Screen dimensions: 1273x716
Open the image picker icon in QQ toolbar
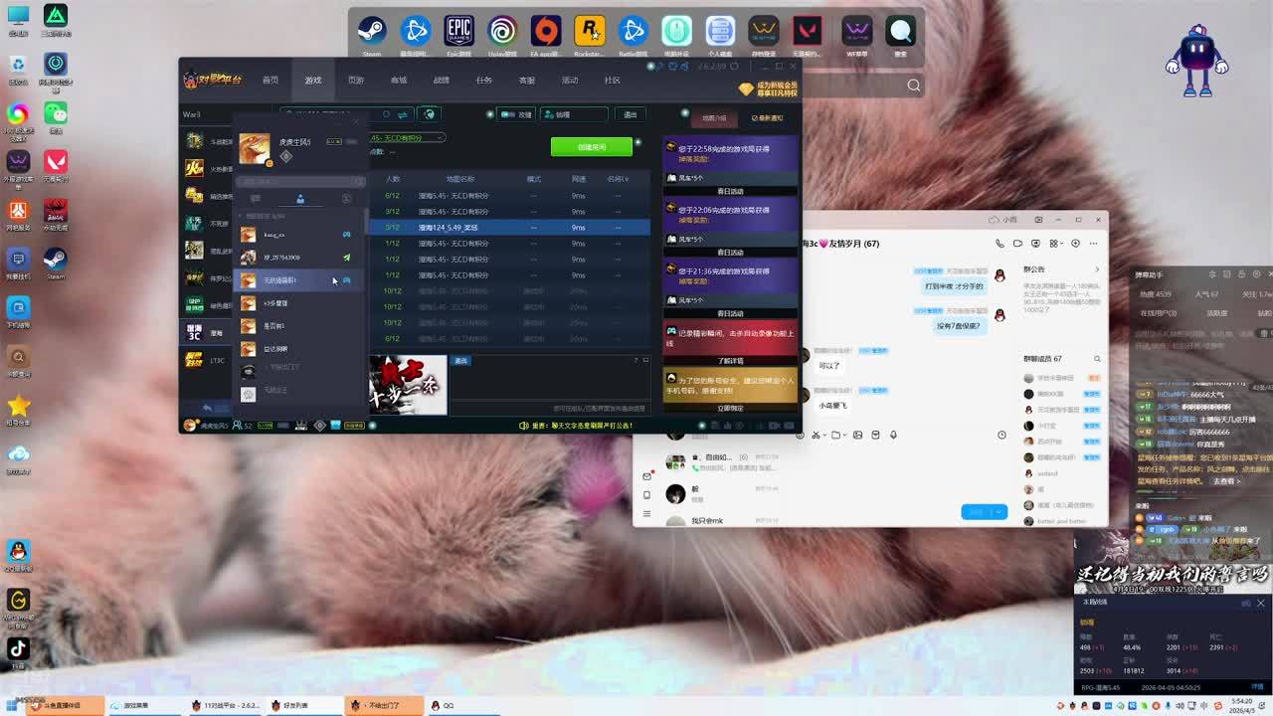(x=857, y=435)
